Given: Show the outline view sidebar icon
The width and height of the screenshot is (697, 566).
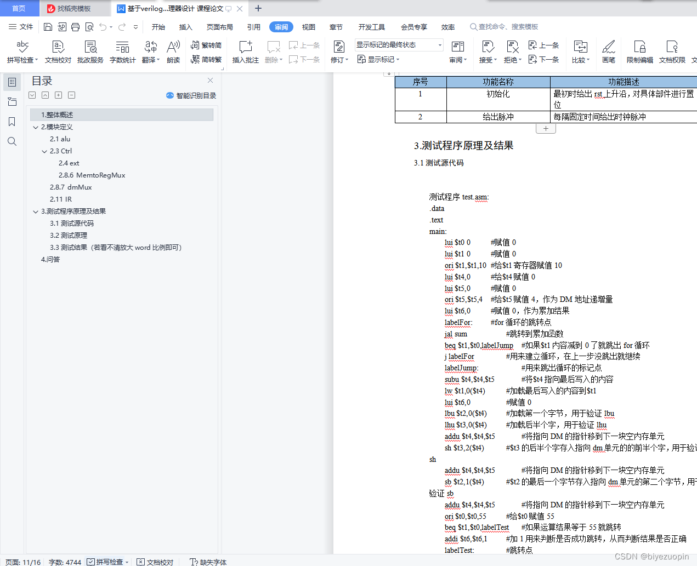Looking at the screenshot, I should tap(12, 82).
